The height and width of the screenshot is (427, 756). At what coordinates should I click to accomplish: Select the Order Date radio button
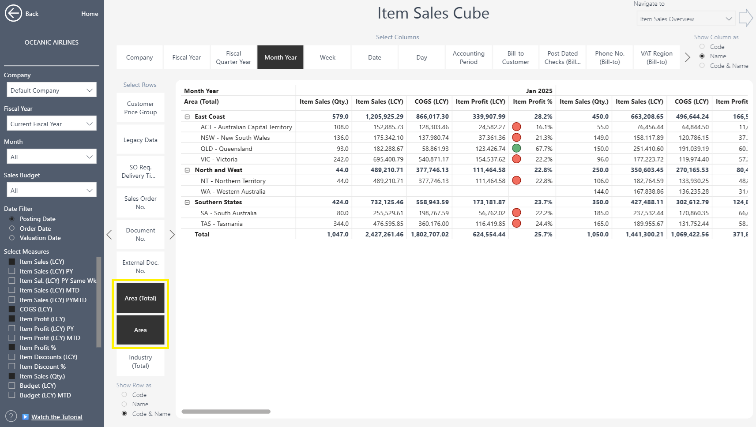click(x=12, y=228)
